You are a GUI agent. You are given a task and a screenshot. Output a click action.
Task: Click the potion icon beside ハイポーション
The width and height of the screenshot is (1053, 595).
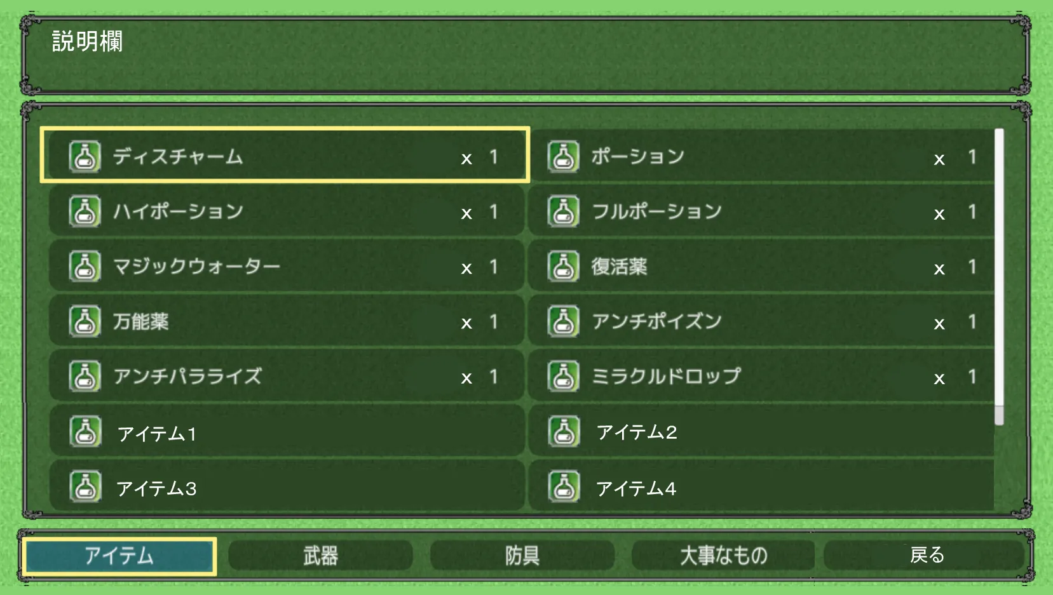tap(85, 211)
